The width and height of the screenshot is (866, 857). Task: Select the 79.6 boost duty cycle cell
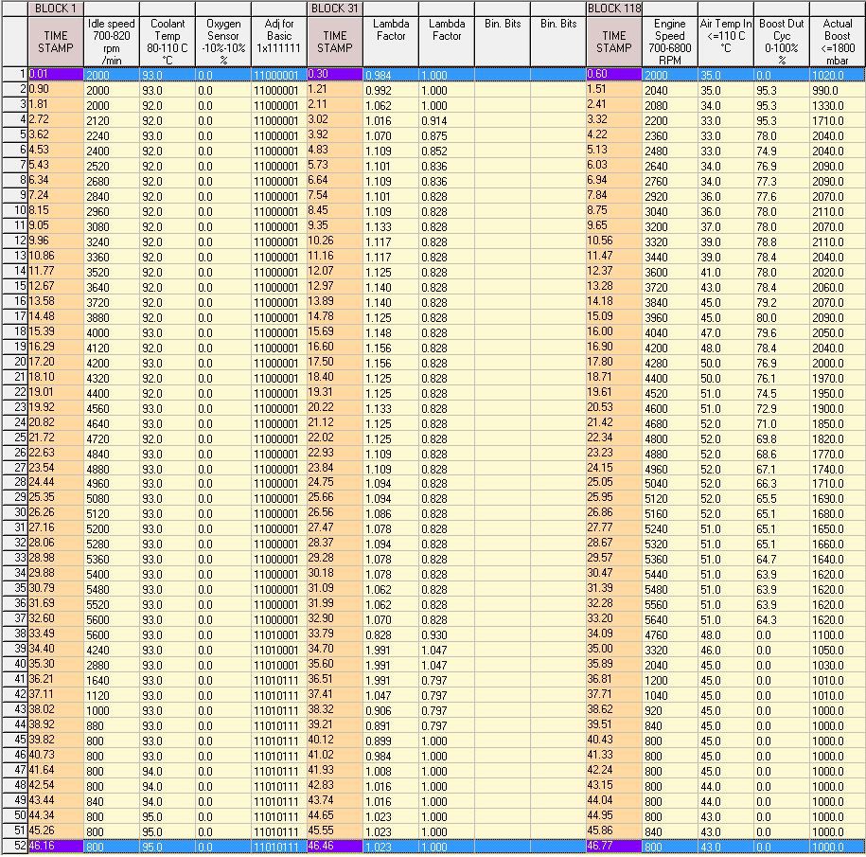[x=781, y=332]
